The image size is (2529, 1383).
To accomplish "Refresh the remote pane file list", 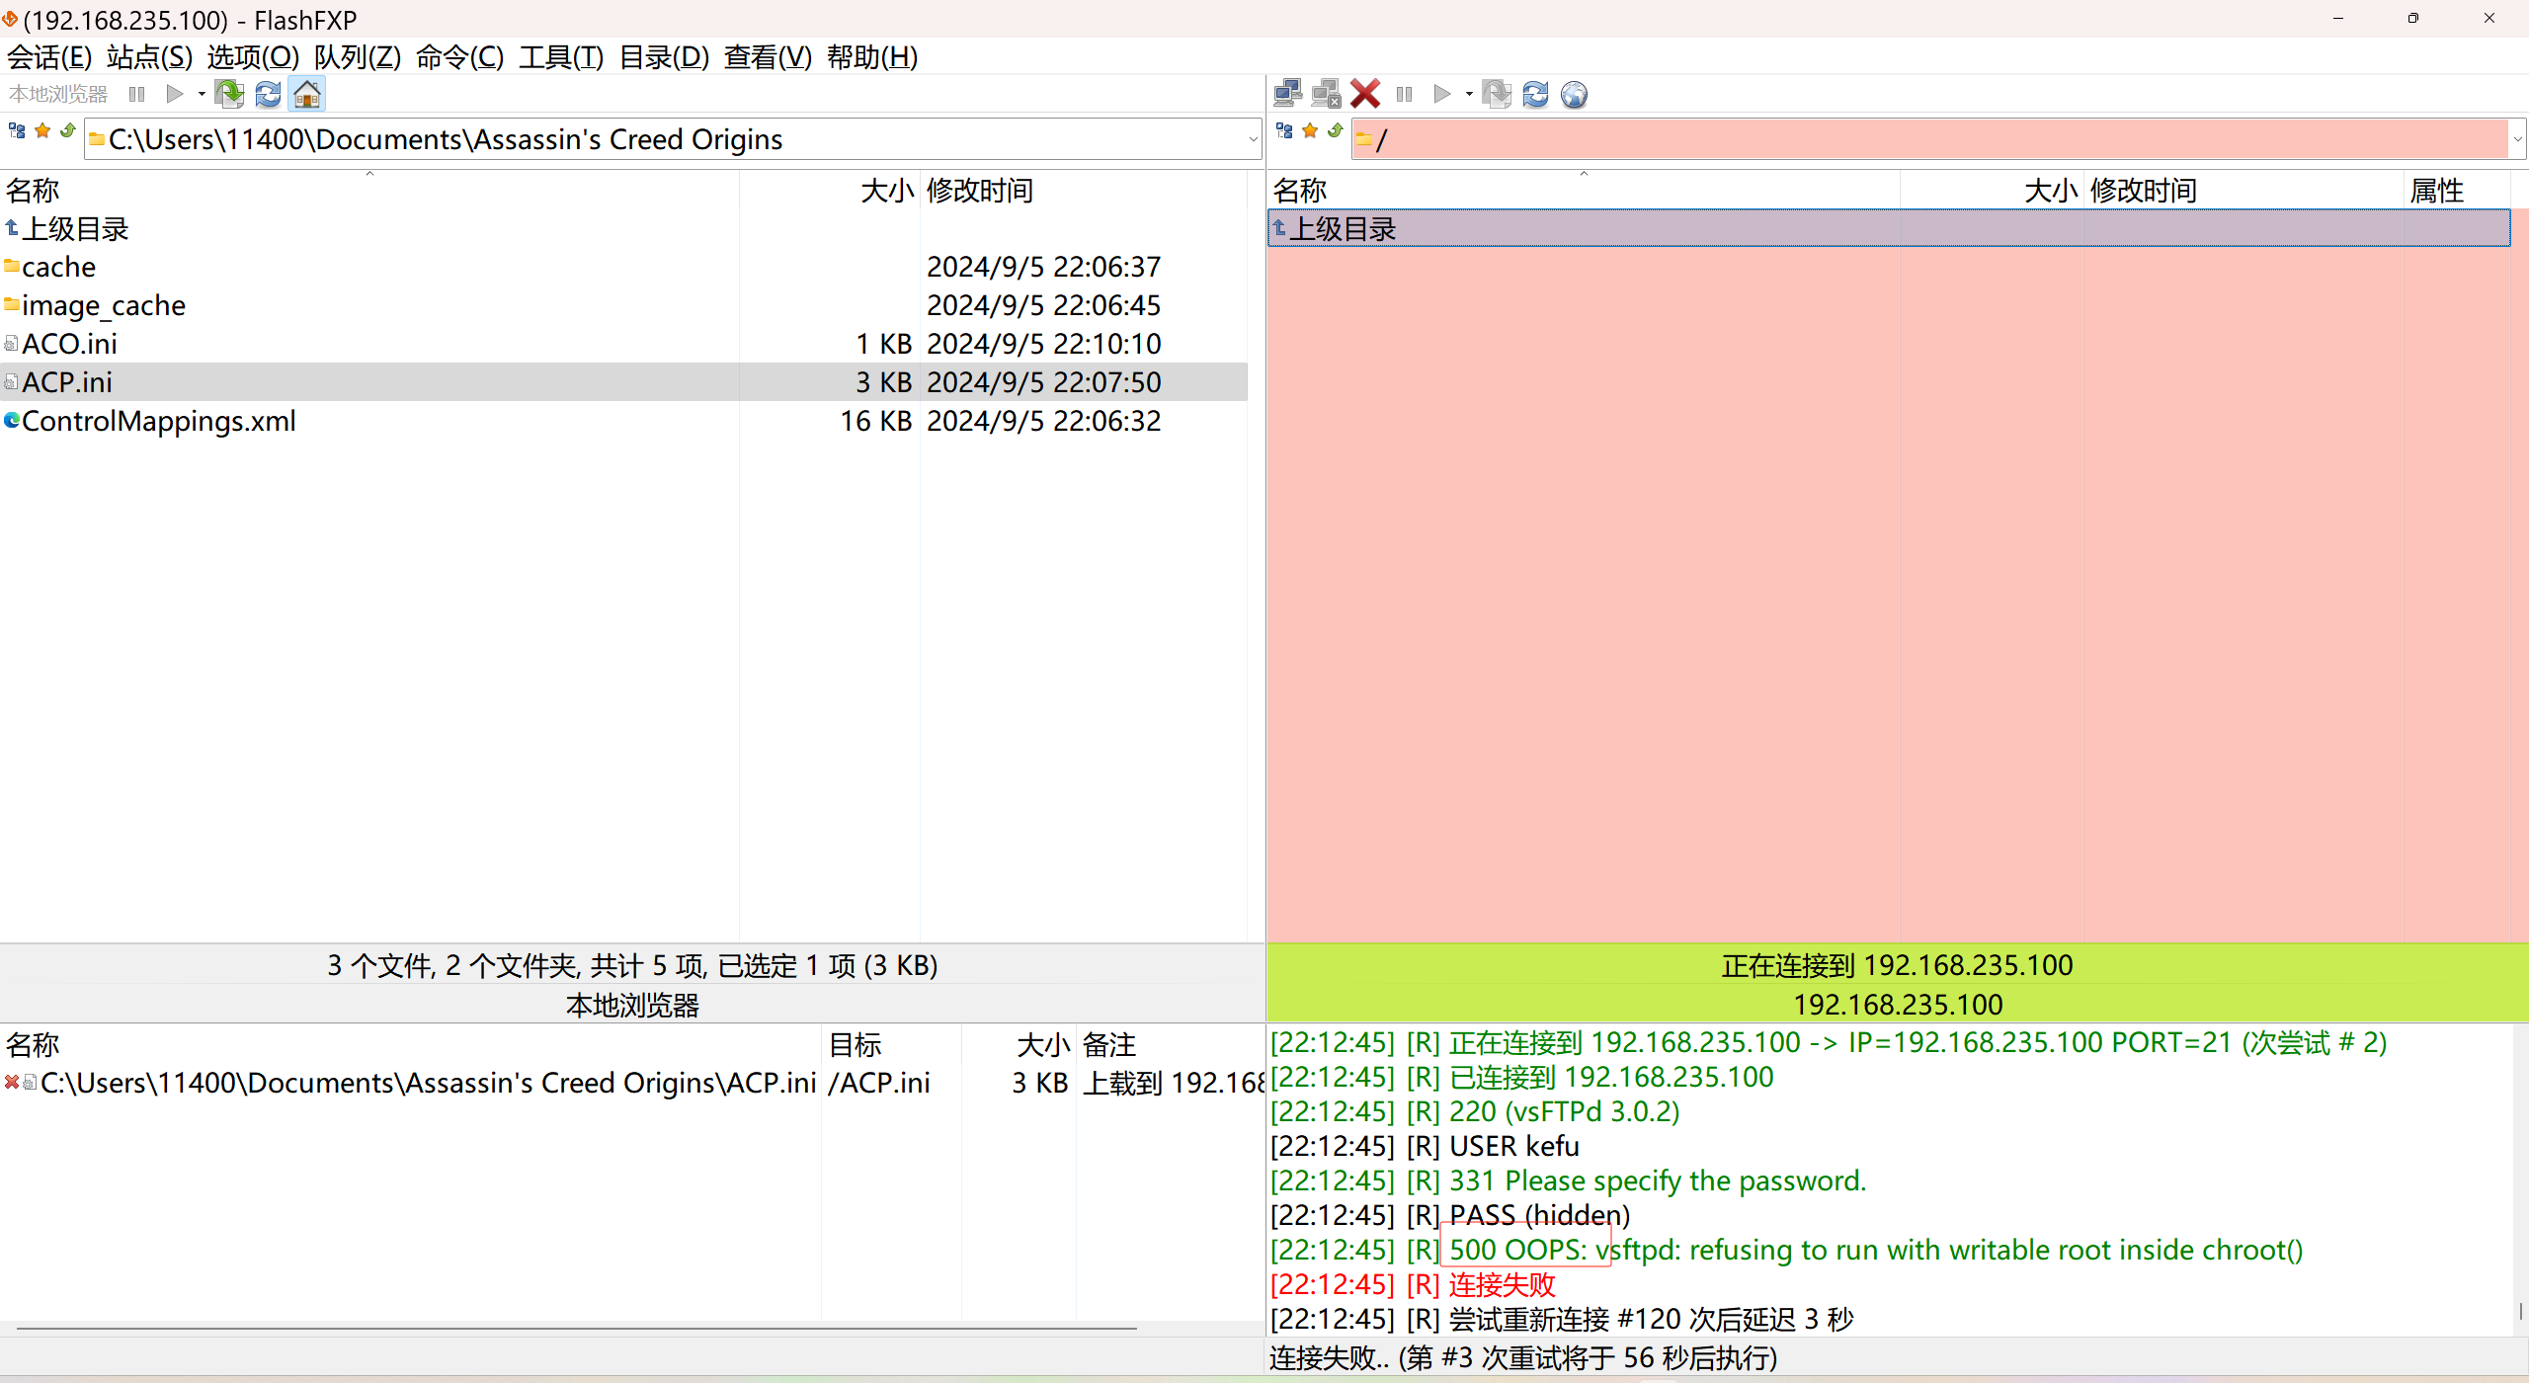I will coord(1535,94).
